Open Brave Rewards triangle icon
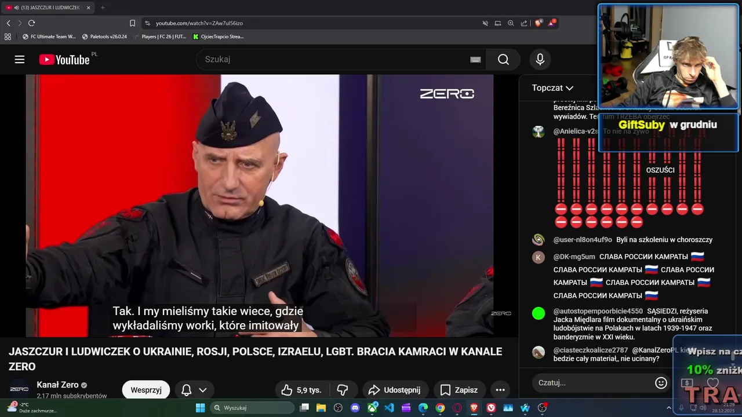Screen dimensions: 742x417 point(551,23)
